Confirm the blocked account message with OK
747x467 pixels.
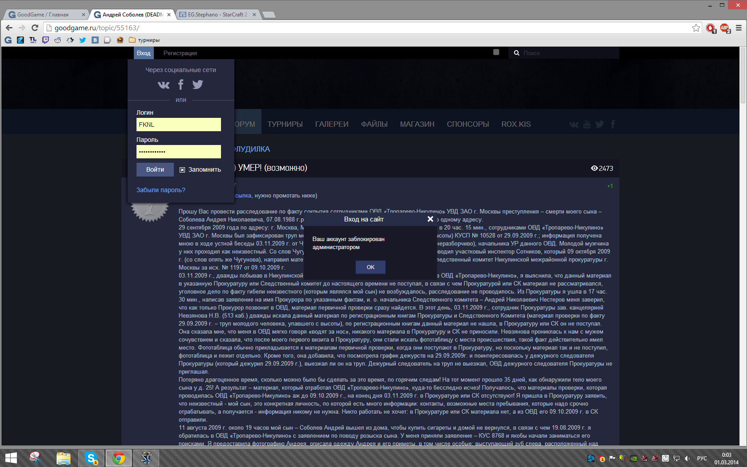pyautogui.click(x=370, y=267)
